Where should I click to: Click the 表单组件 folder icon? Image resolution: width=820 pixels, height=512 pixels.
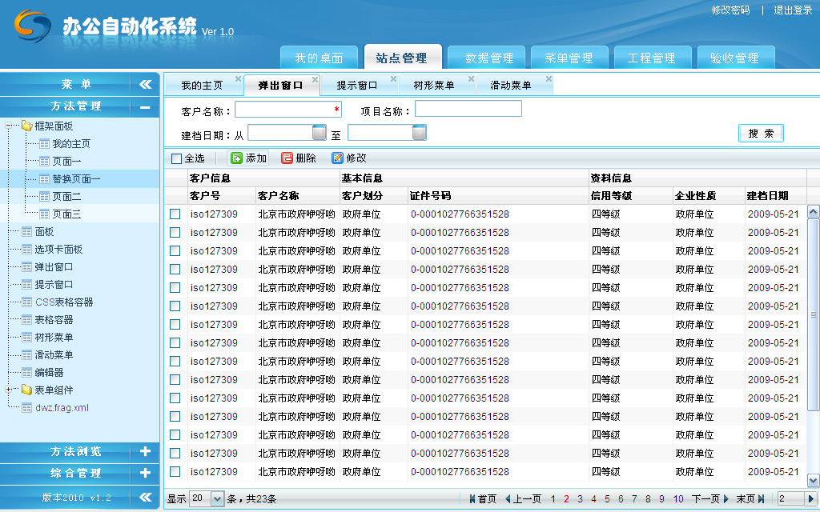(26, 390)
